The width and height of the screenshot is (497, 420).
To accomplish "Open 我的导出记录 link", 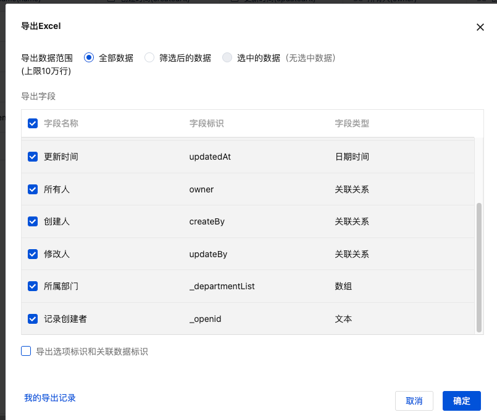I will 50,398.
